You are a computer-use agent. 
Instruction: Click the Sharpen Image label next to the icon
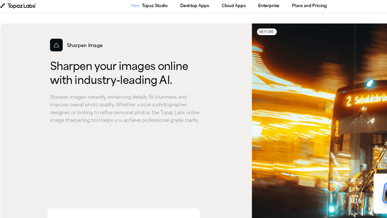click(x=85, y=45)
